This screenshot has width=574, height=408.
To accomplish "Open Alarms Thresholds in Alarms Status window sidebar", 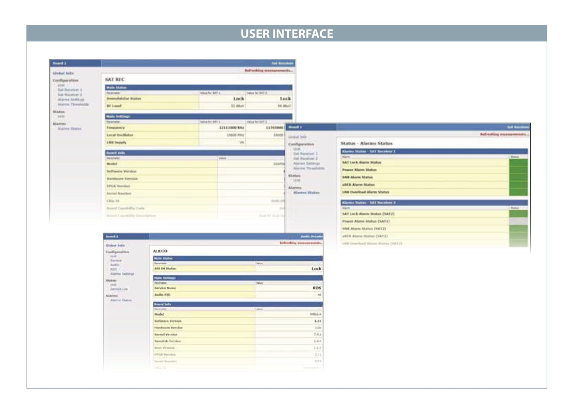I will [309, 168].
